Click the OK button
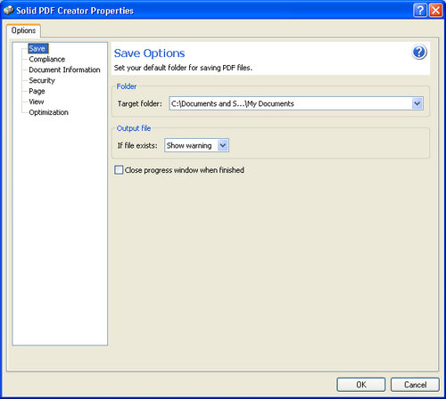Screen dimensions: 446x399 [361, 385]
